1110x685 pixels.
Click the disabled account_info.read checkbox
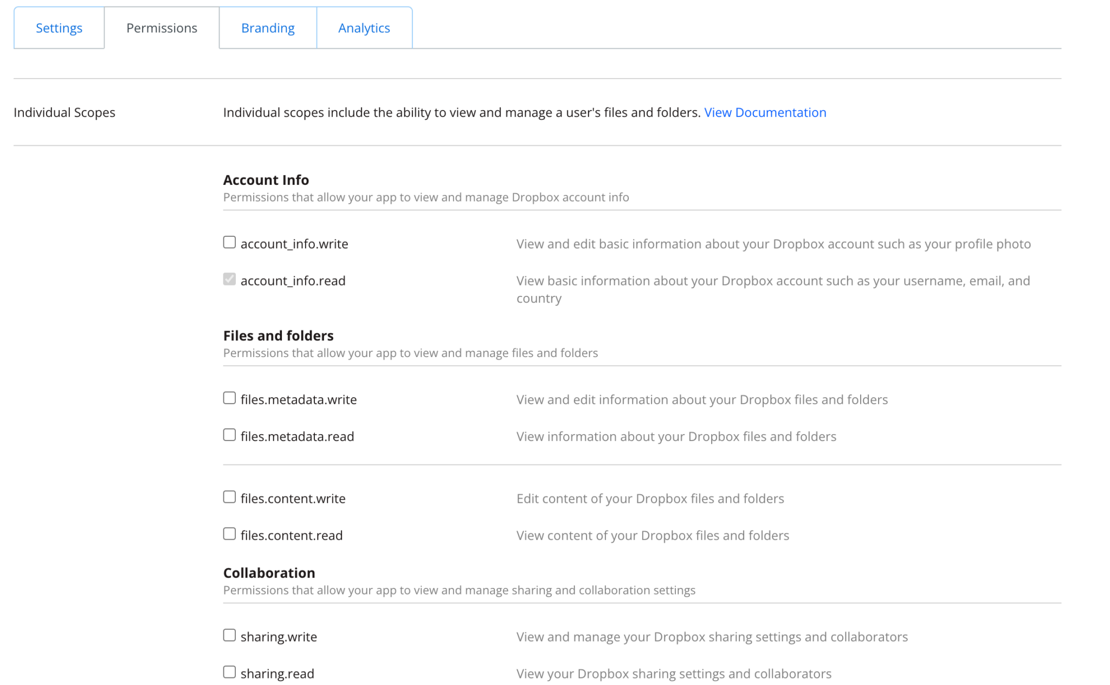pyautogui.click(x=229, y=279)
